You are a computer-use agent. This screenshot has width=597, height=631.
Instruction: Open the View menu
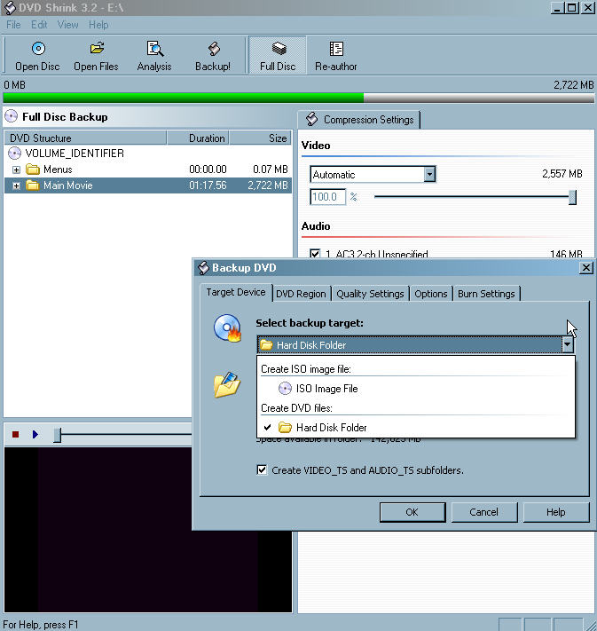tap(67, 25)
